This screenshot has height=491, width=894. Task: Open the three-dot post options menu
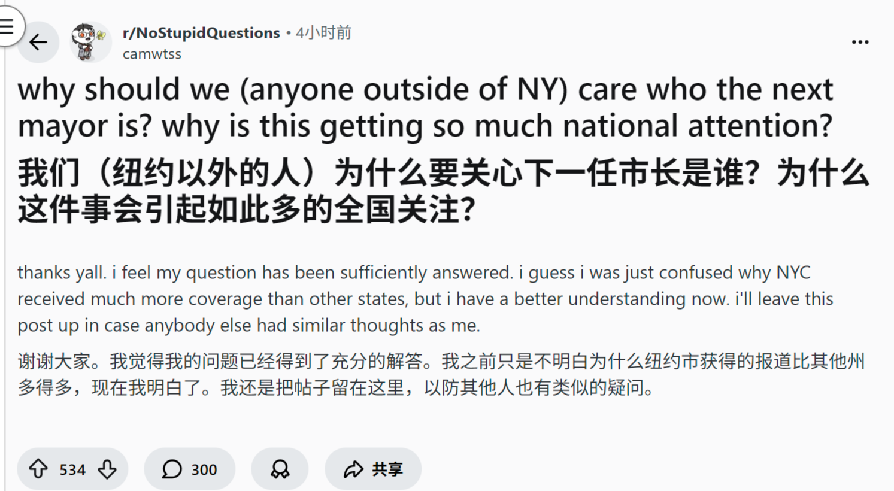pos(860,42)
